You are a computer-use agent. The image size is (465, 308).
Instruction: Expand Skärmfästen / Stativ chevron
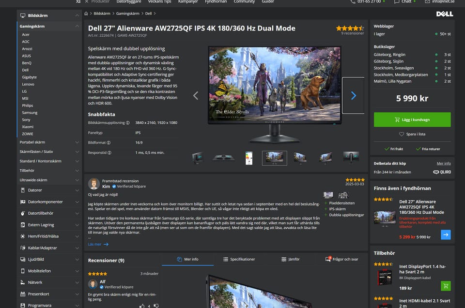pyautogui.click(x=77, y=152)
